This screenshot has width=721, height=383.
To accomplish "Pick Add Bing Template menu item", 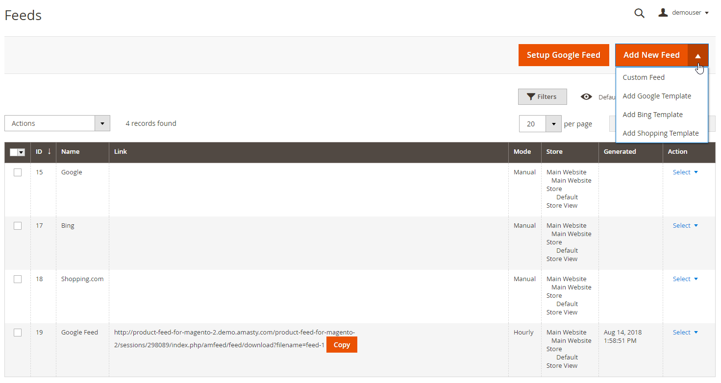I will click(x=652, y=115).
